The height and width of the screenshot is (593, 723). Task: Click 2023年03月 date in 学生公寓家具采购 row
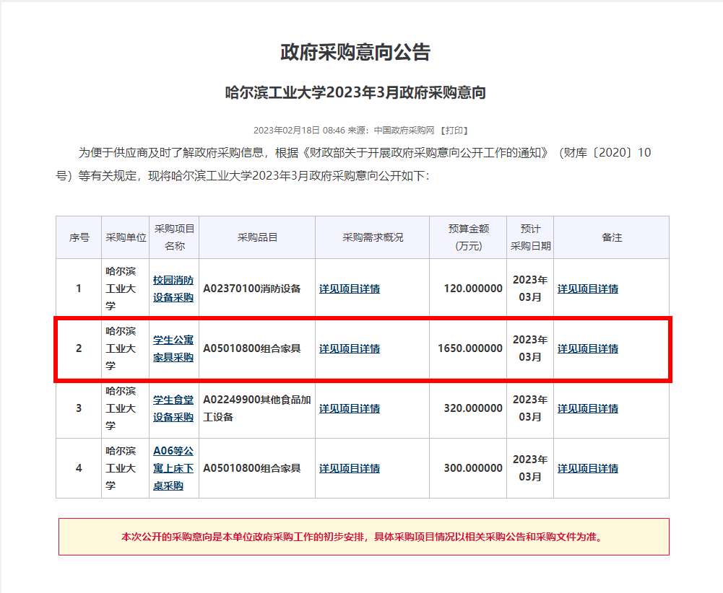530,348
